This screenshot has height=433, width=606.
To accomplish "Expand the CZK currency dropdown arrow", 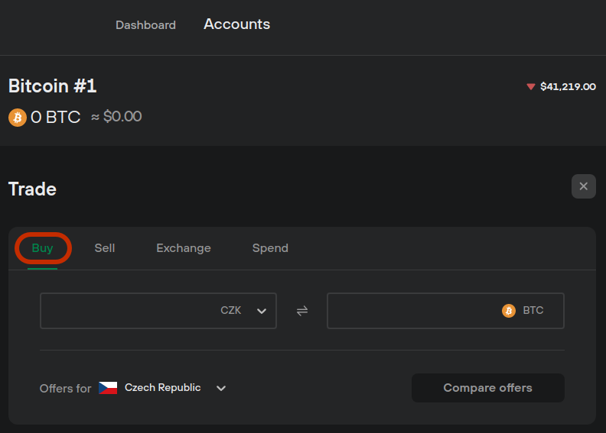I will click(x=262, y=311).
